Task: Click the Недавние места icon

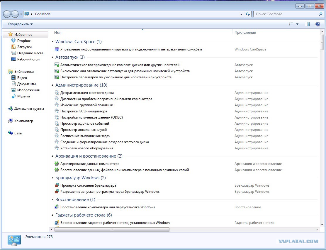Action: 13,53
